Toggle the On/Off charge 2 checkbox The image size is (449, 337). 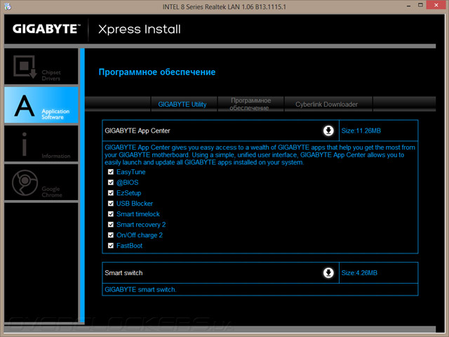(111, 235)
